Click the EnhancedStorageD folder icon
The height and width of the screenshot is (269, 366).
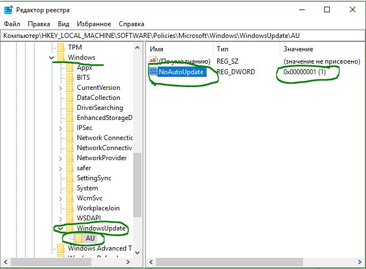click(70, 118)
